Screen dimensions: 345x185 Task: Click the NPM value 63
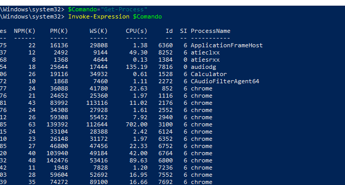pyautogui.click(x=32, y=124)
